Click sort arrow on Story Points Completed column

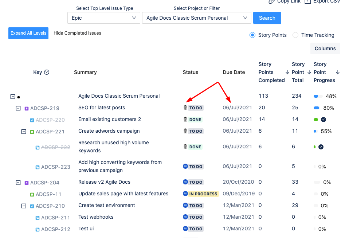[x=287, y=72]
